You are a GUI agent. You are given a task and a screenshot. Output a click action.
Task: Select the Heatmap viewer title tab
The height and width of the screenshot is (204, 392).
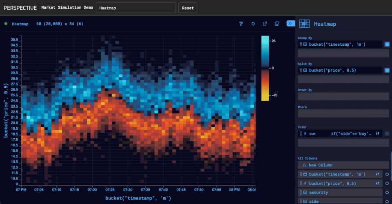point(20,24)
